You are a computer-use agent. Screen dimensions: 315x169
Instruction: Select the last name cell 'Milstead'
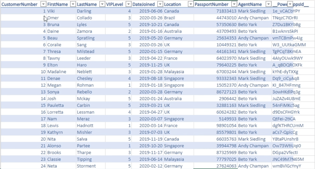click(x=91, y=51)
